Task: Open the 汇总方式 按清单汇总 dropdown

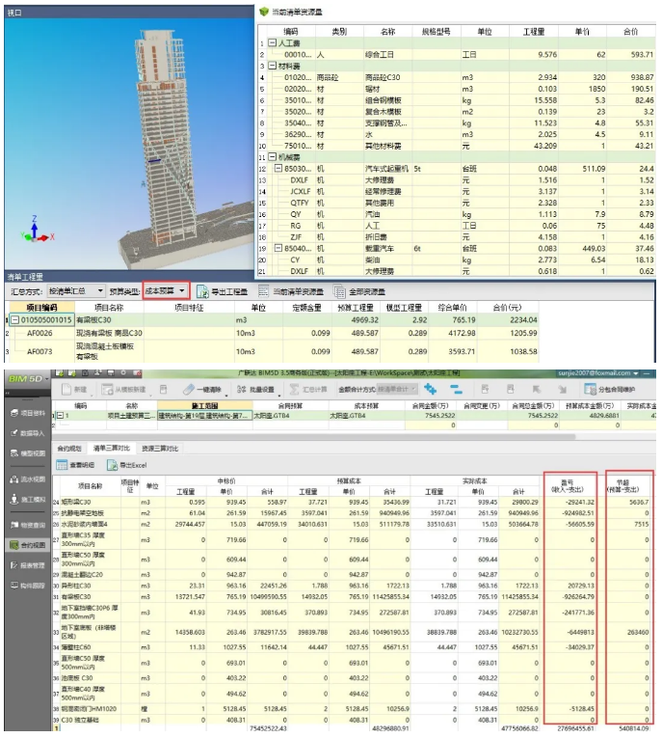Action: 76,291
